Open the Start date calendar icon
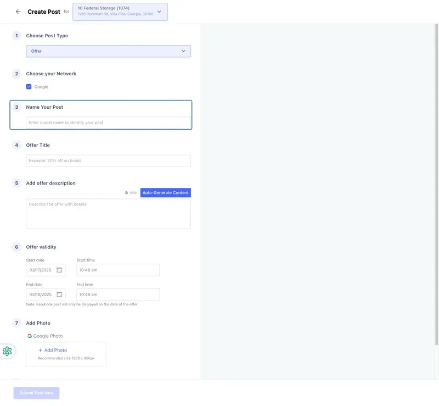The image size is (439, 406). [59, 270]
